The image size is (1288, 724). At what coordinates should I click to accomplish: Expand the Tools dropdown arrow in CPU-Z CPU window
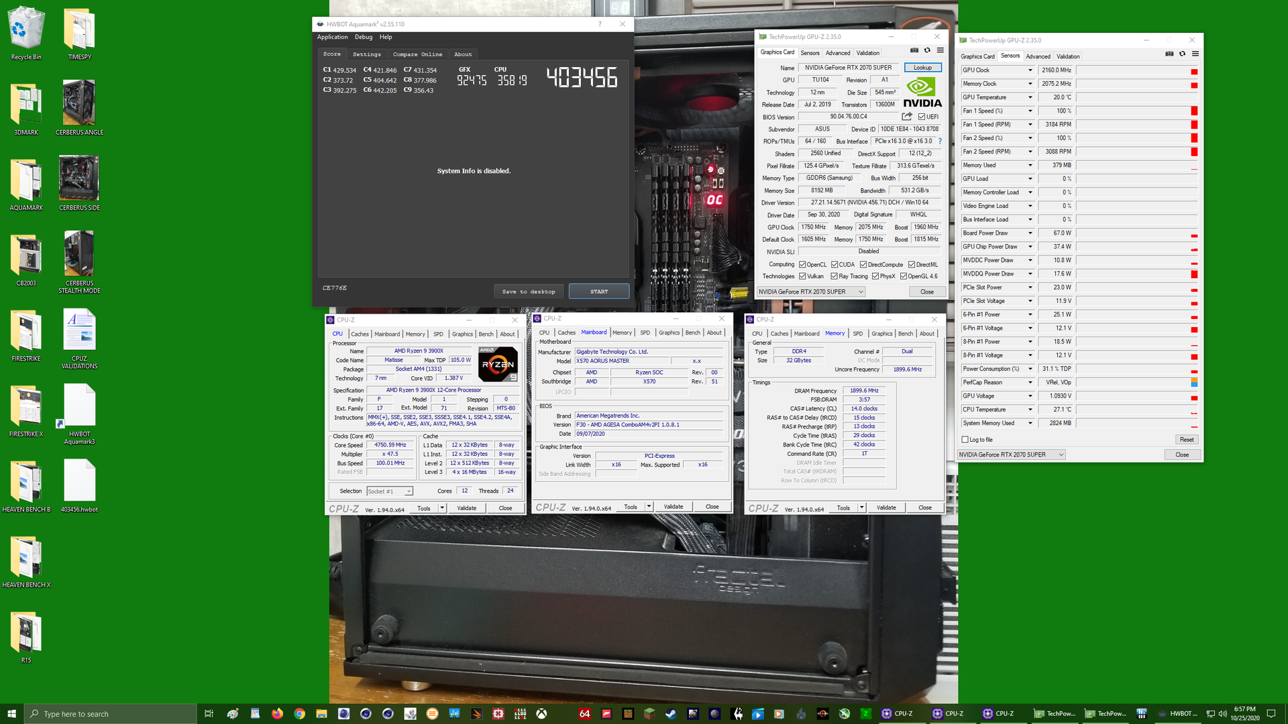[442, 508]
